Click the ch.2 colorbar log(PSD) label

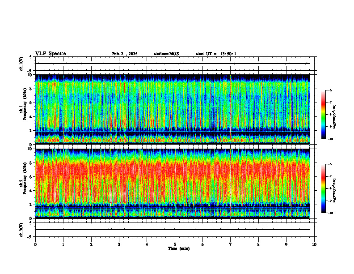335,190
